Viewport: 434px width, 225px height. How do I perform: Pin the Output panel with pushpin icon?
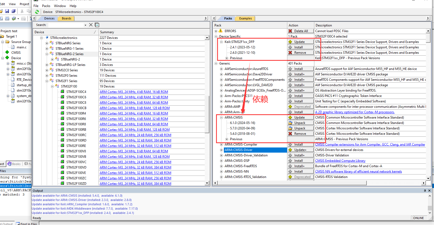(x=425, y=191)
